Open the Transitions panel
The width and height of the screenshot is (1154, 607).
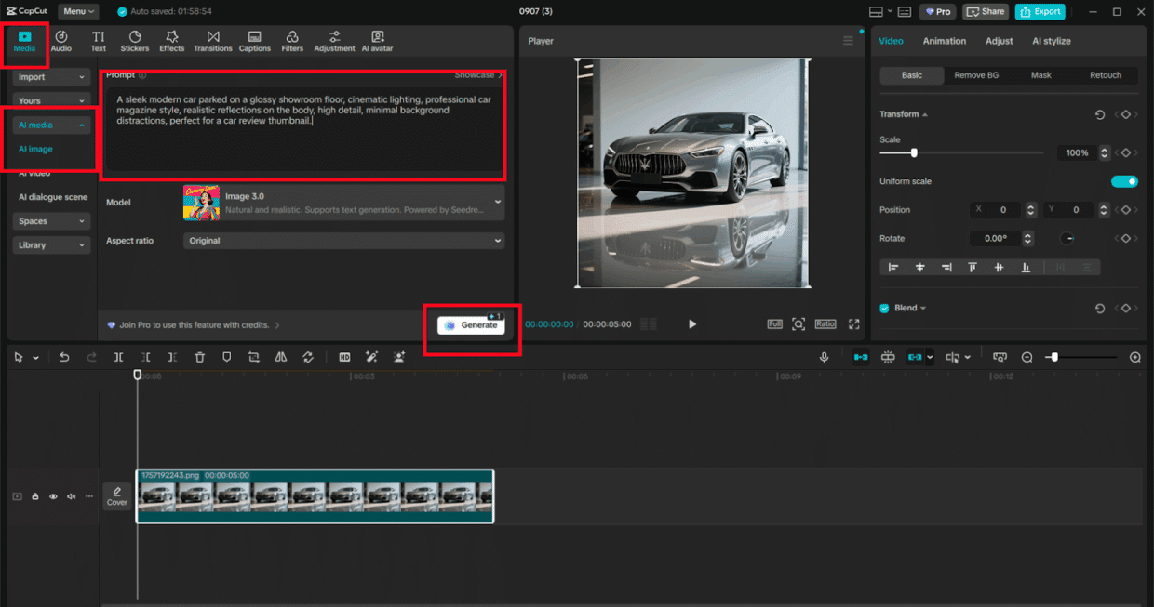pos(212,41)
